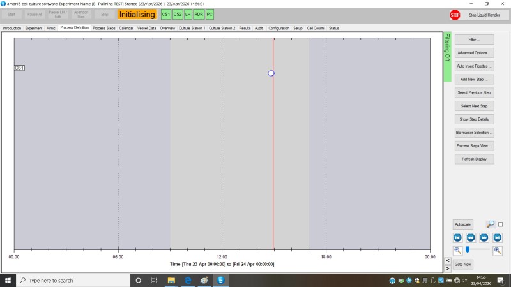Viewport: 511px width, 287px height.
Task: Open the Introduction tab
Action: tap(11, 28)
